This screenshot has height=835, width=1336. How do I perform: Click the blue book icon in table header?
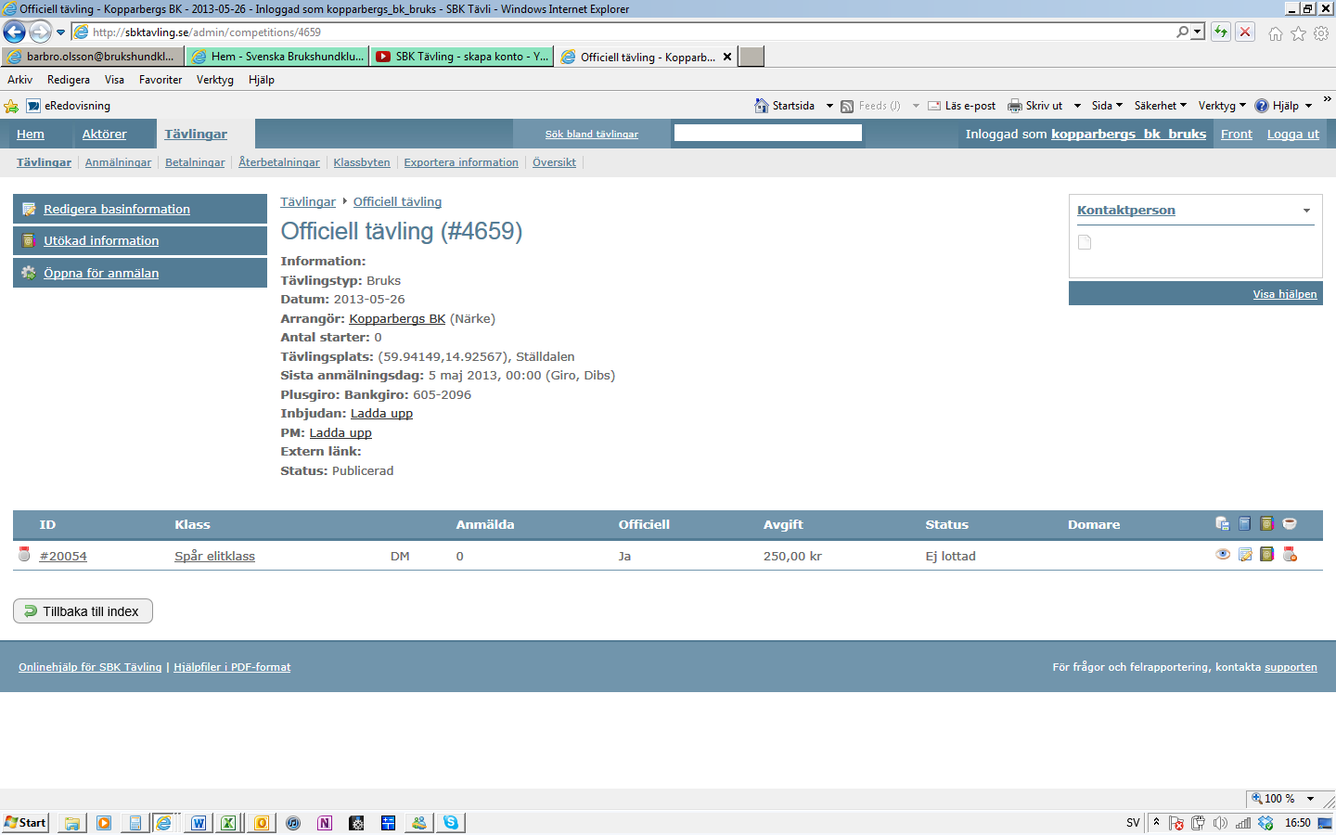(1245, 524)
